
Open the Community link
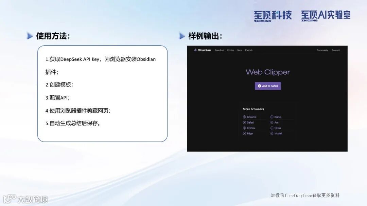click(x=322, y=50)
